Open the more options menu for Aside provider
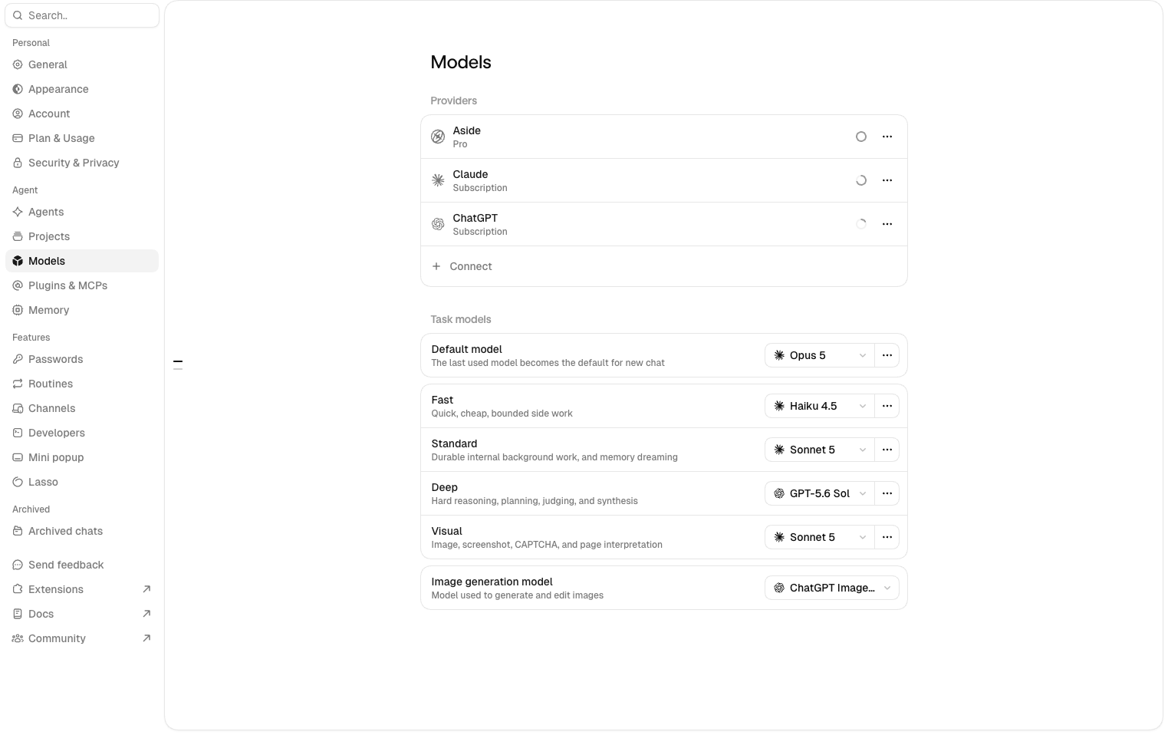Viewport: 1168px width, 735px height. pyautogui.click(x=887, y=137)
